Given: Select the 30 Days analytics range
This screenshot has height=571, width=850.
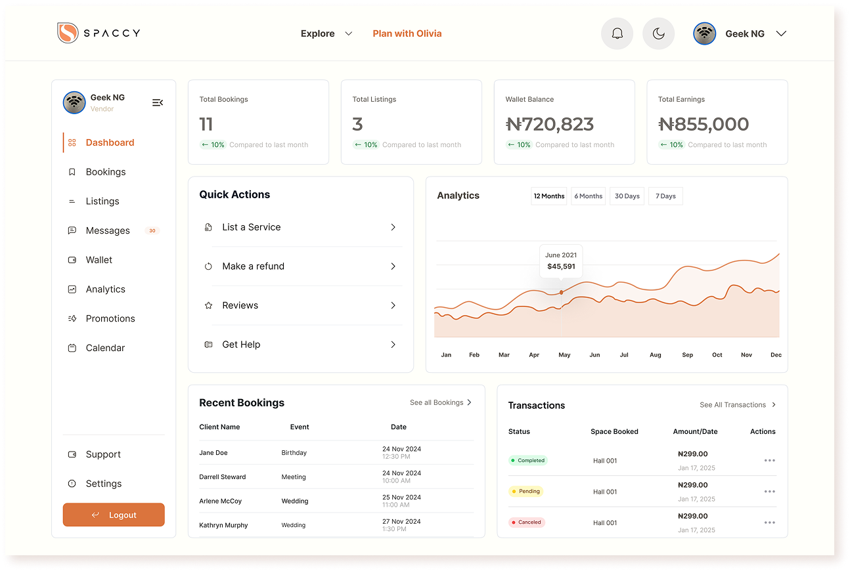Looking at the screenshot, I should coord(627,196).
